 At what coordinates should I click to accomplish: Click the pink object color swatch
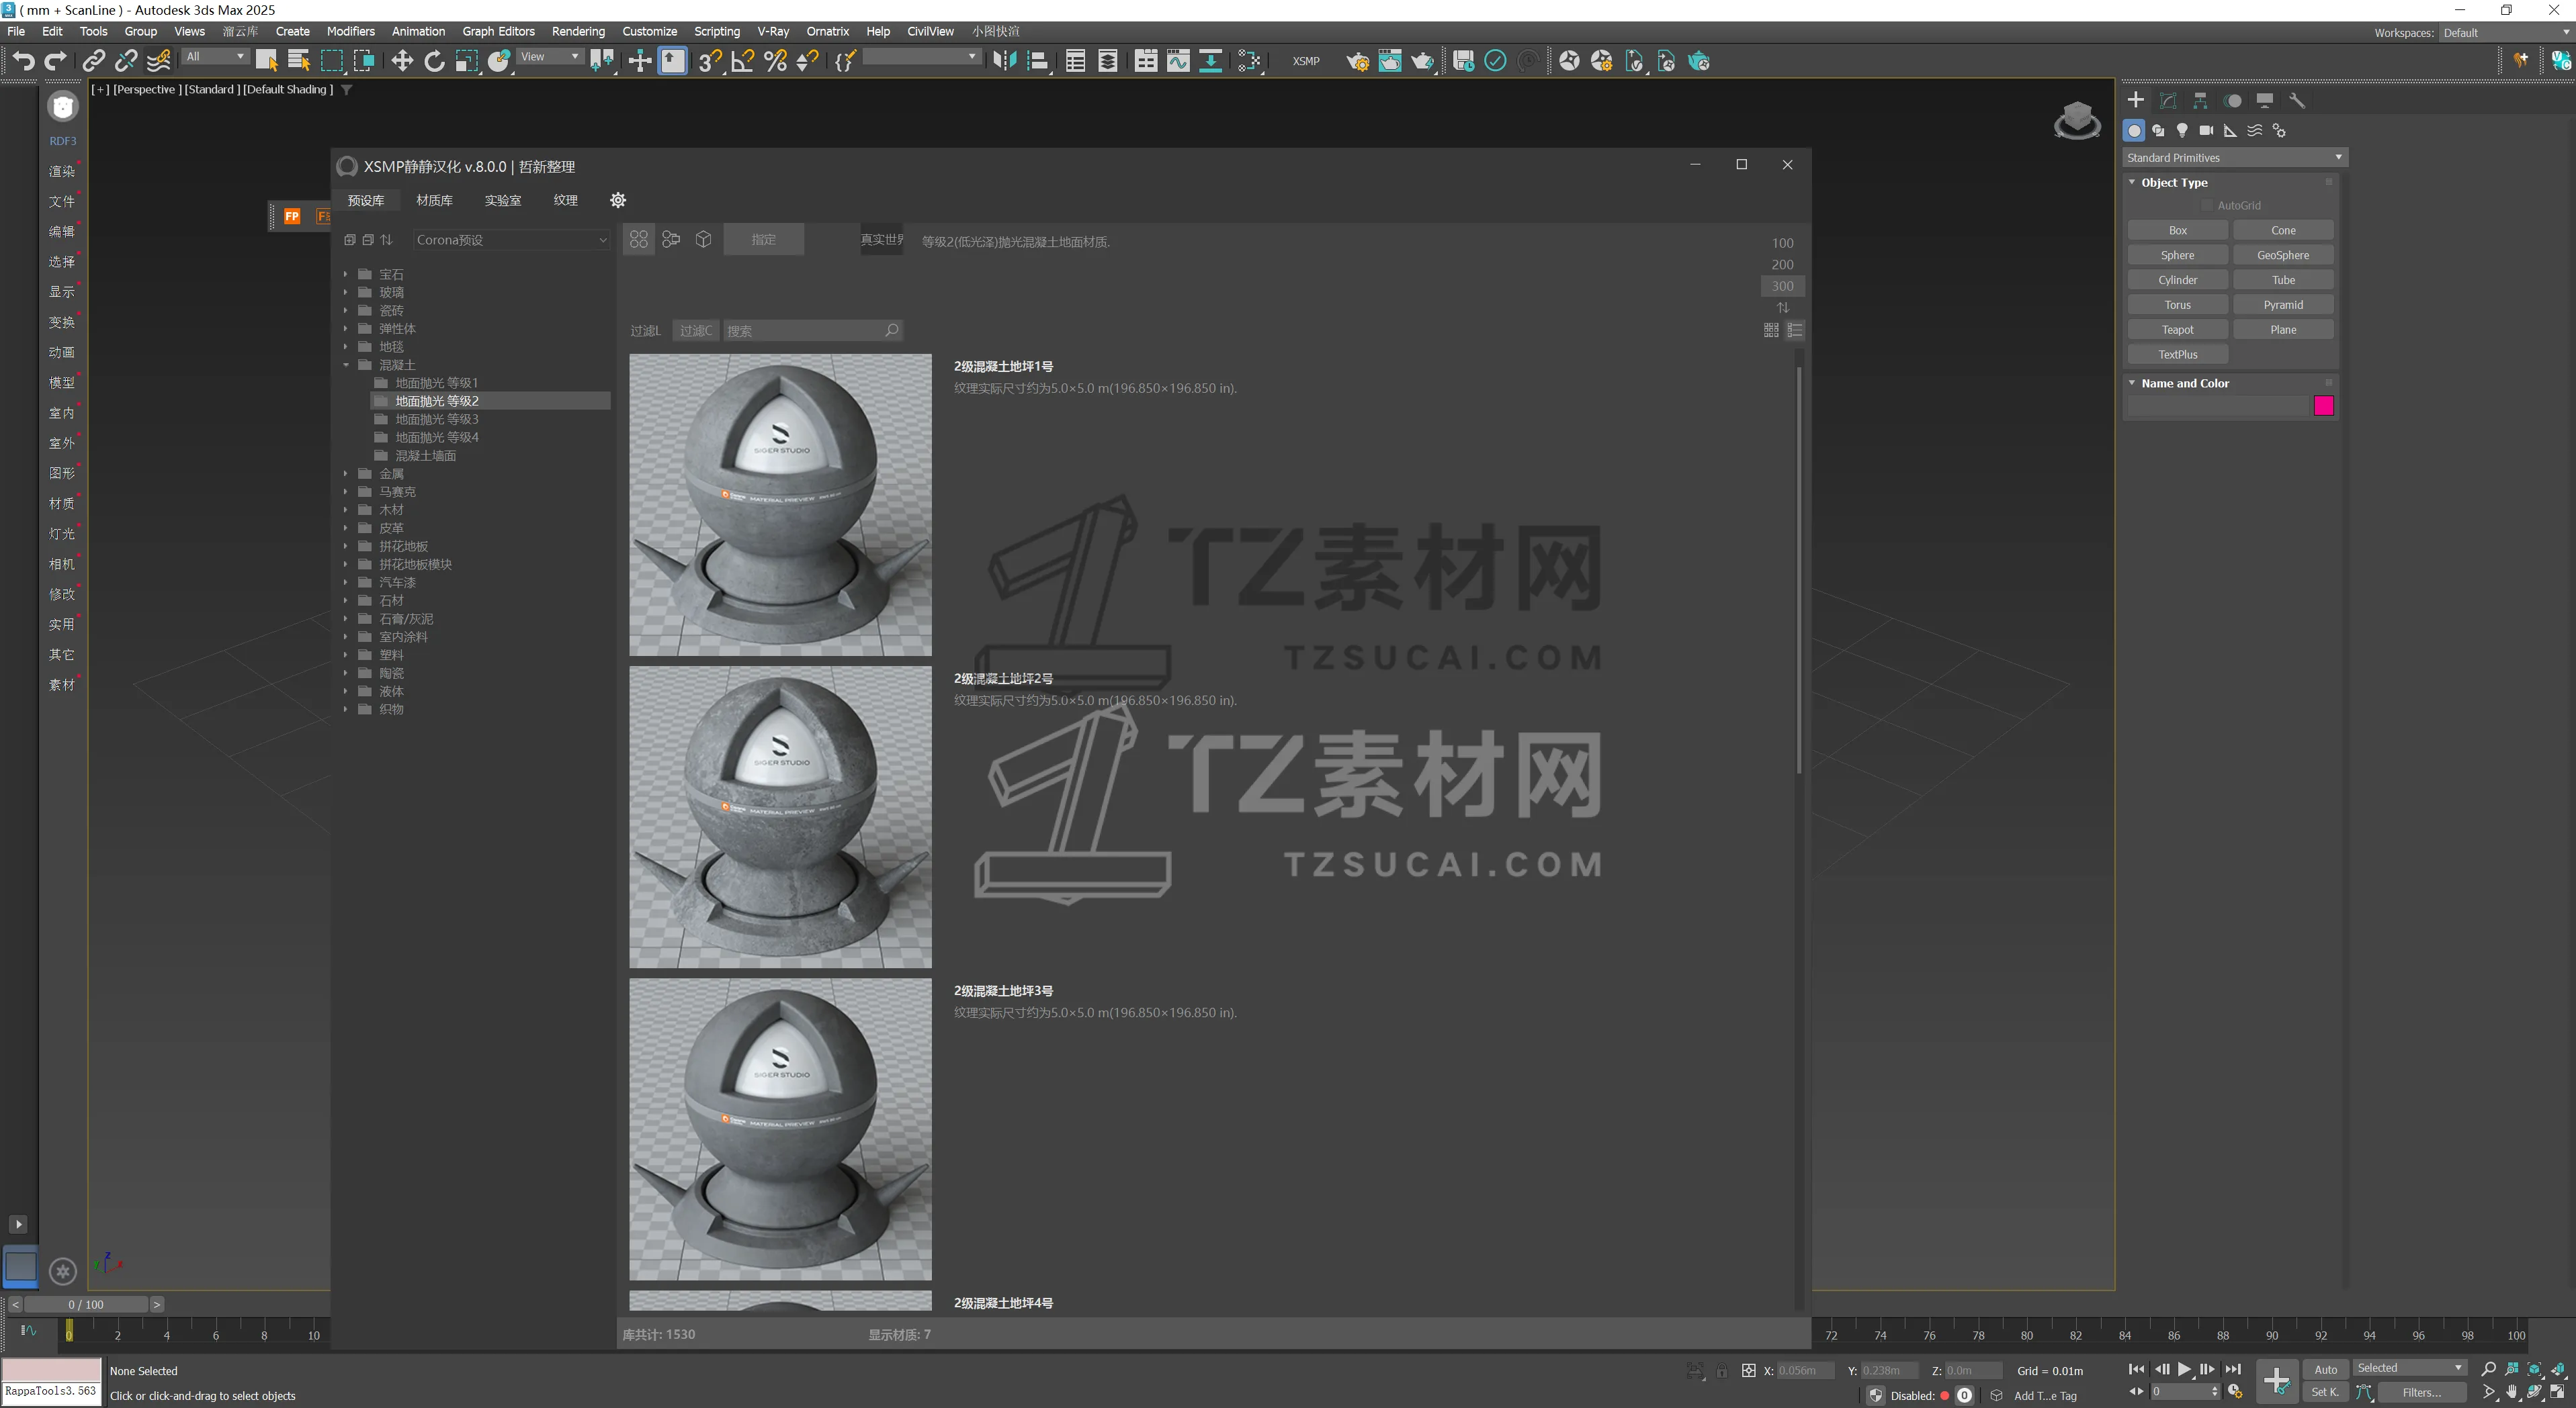point(2323,406)
